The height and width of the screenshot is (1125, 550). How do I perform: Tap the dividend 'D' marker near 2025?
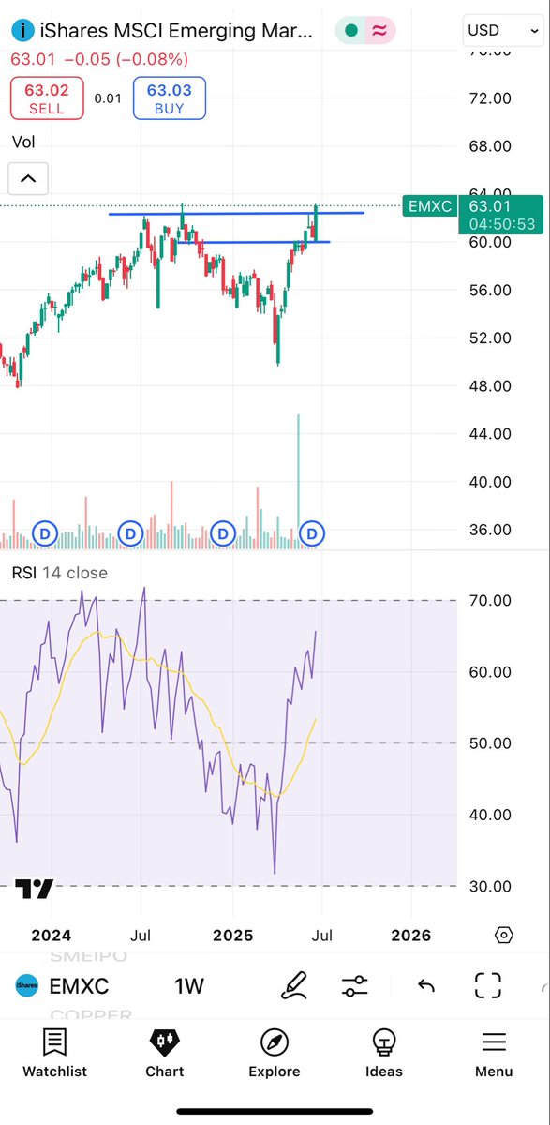pyautogui.click(x=223, y=534)
